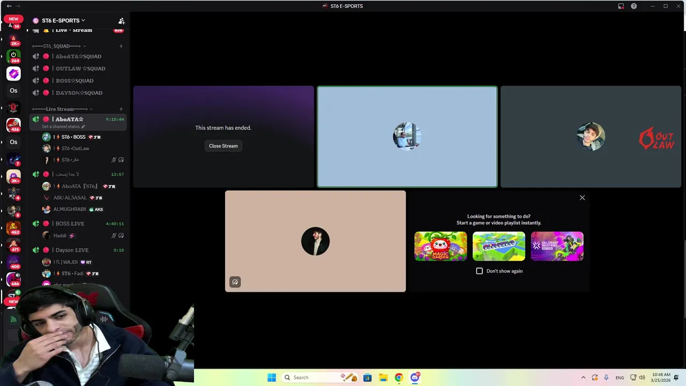The height and width of the screenshot is (386, 686).
Task: Open the server with the 452 badge
Action: (x=13, y=228)
